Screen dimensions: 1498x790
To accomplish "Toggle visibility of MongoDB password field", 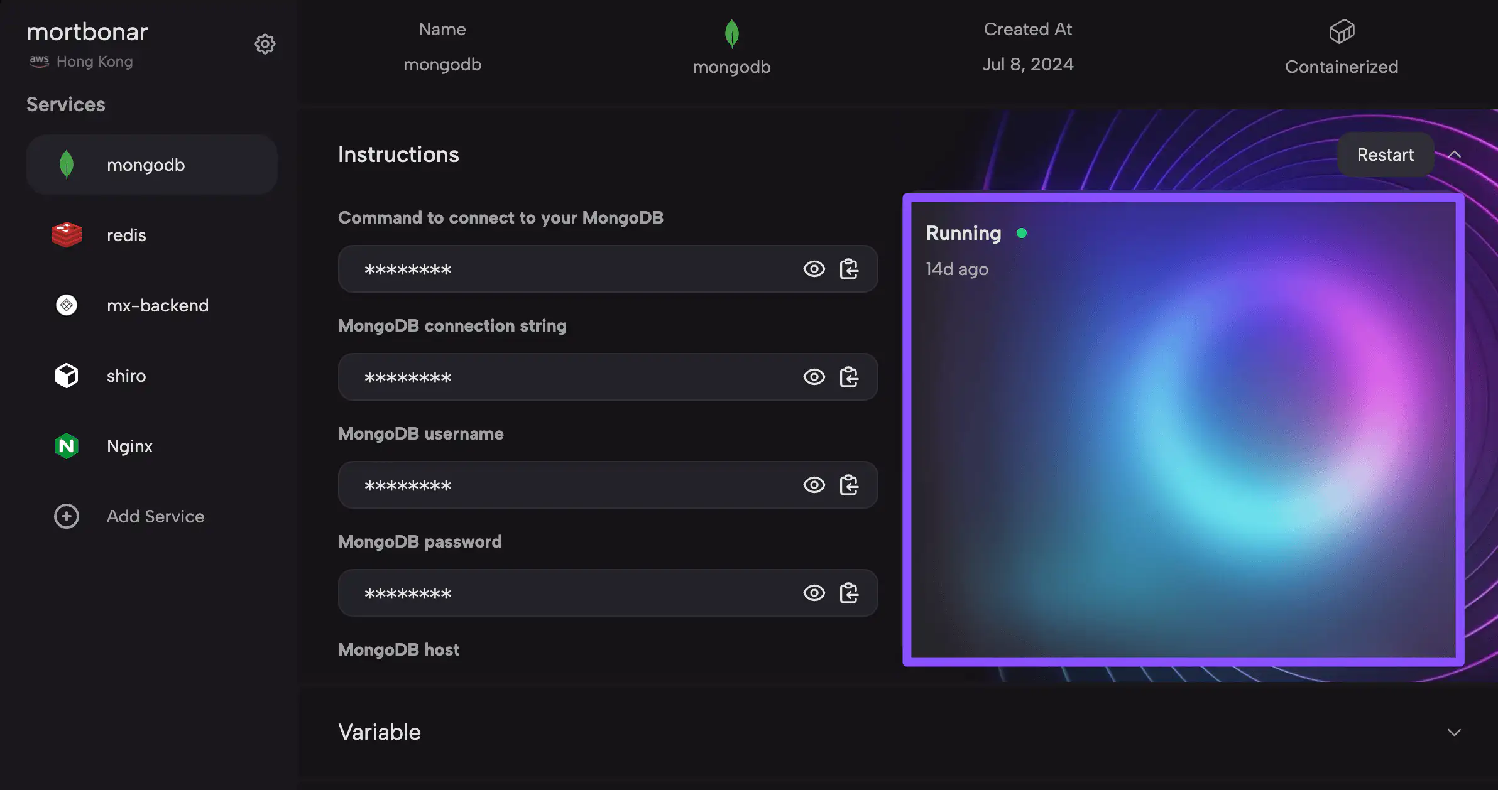I will tap(813, 592).
